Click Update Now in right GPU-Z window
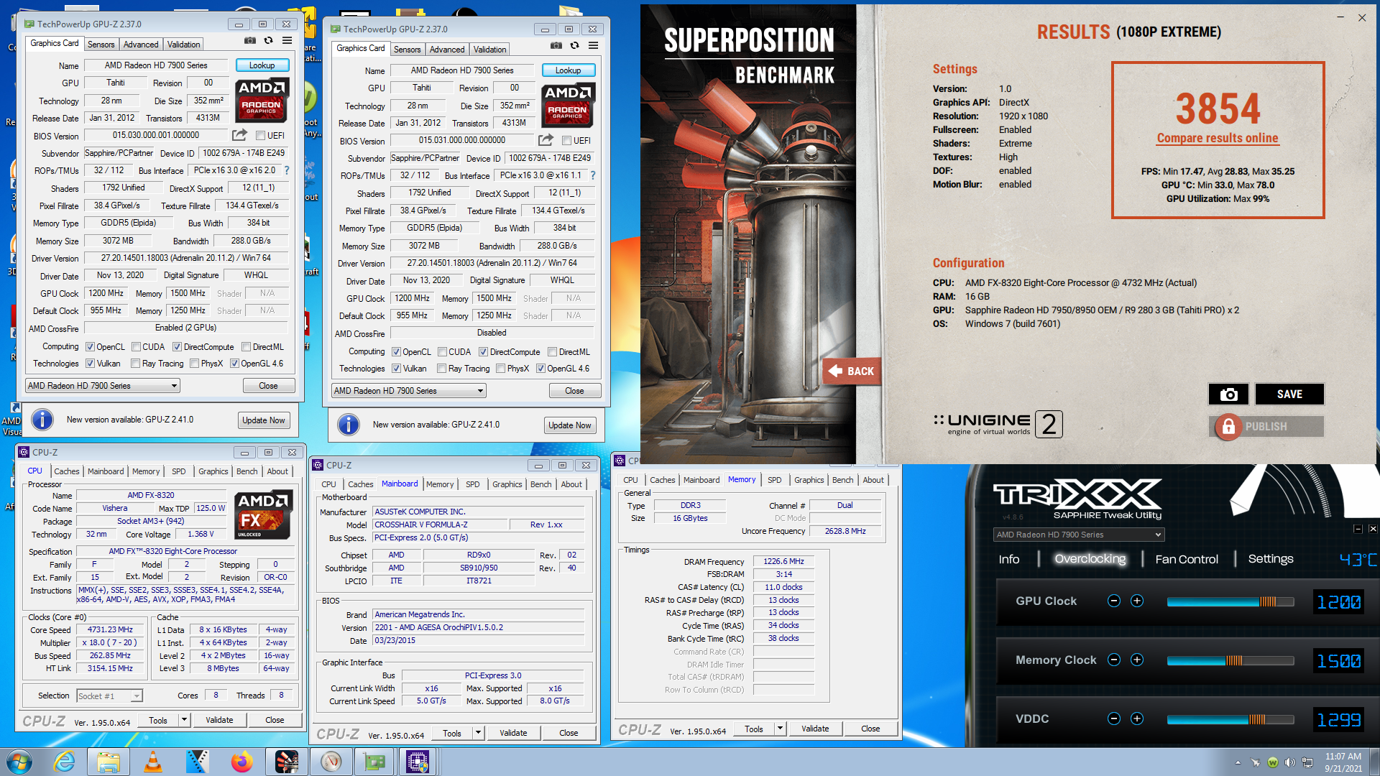The width and height of the screenshot is (1380, 776). point(569,425)
